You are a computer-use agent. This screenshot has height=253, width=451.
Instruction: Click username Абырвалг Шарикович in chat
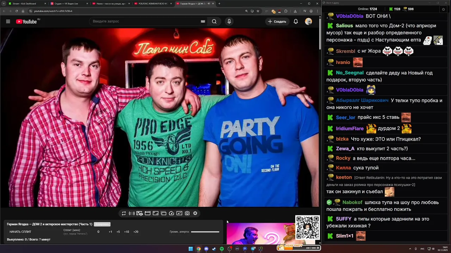point(362,100)
